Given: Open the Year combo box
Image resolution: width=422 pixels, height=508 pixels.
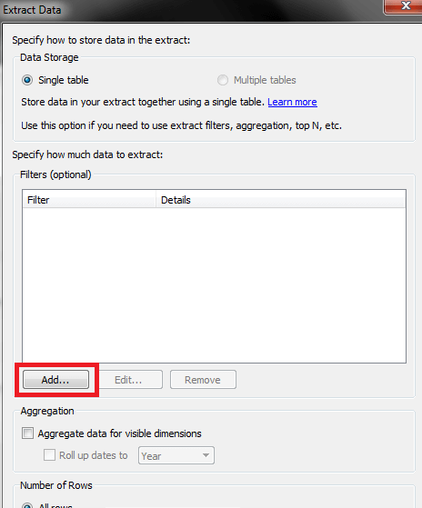Looking at the screenshot, I should (x=176, y=455).
